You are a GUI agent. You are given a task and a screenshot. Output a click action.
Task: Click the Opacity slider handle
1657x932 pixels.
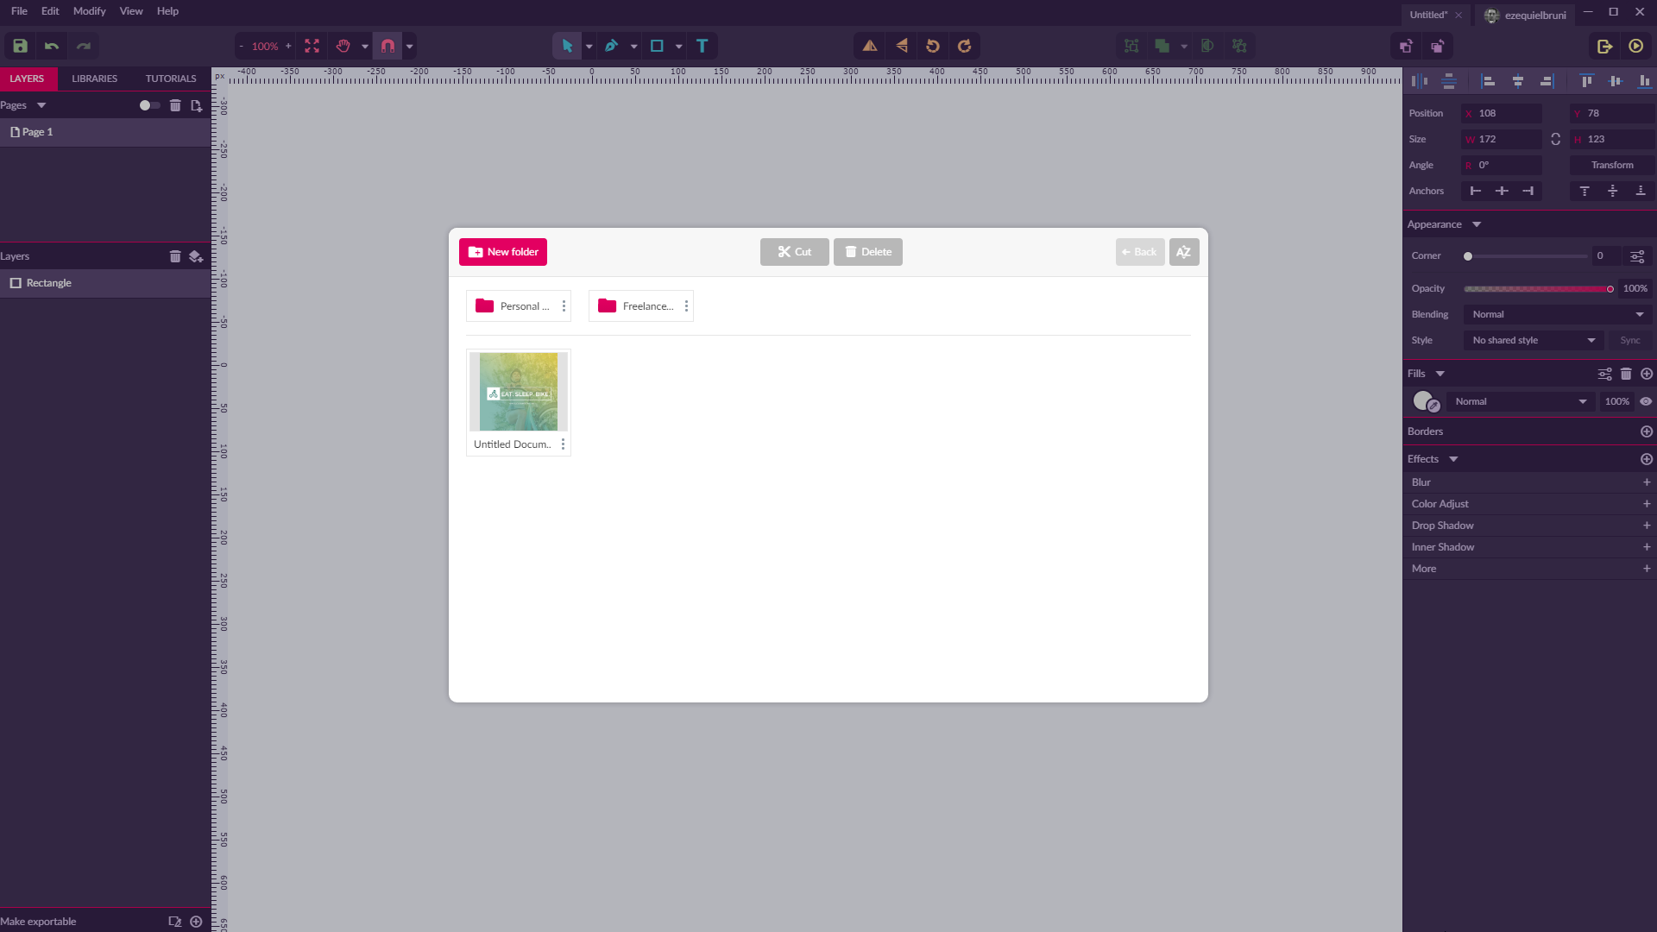tap(1610, 289)
